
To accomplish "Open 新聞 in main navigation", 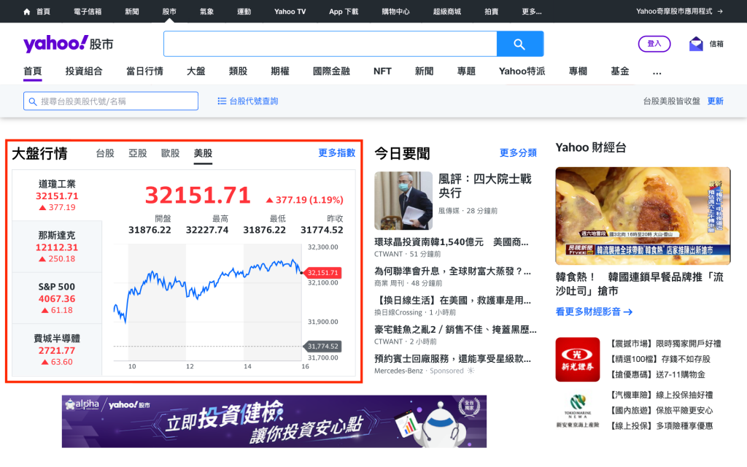I will (x=424, y=71).
